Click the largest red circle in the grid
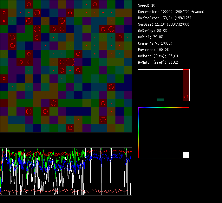Screen dimensions: 222x203 (70, 62)
